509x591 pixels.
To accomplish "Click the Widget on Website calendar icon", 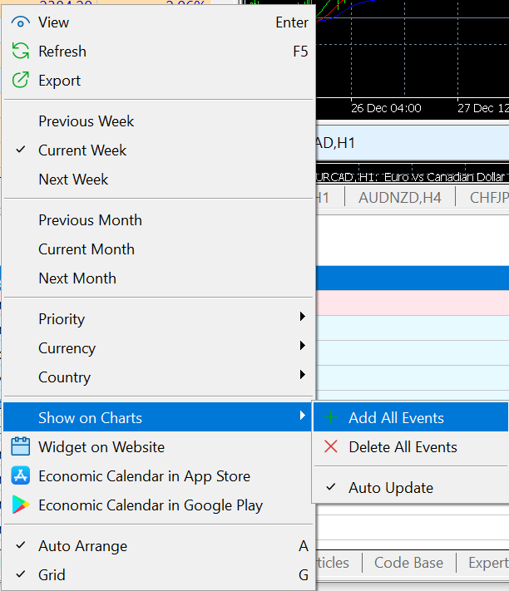I will pyautogui.click(x=21, y=447).
